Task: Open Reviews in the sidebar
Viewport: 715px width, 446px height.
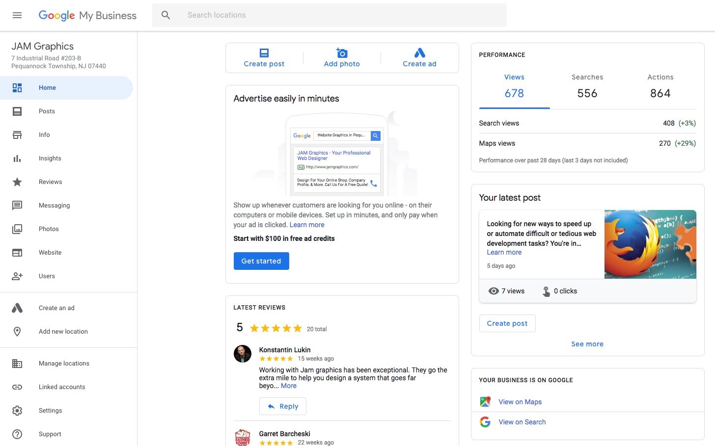Action: tap(51, 182)
